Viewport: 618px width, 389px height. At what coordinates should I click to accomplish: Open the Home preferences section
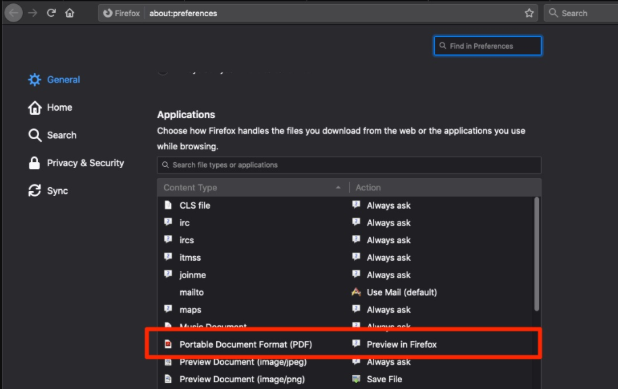59,107
